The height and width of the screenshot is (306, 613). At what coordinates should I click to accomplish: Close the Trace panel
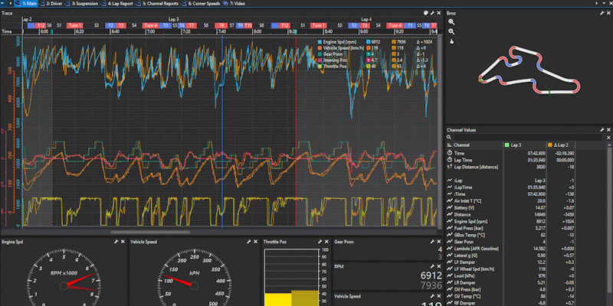439,13
